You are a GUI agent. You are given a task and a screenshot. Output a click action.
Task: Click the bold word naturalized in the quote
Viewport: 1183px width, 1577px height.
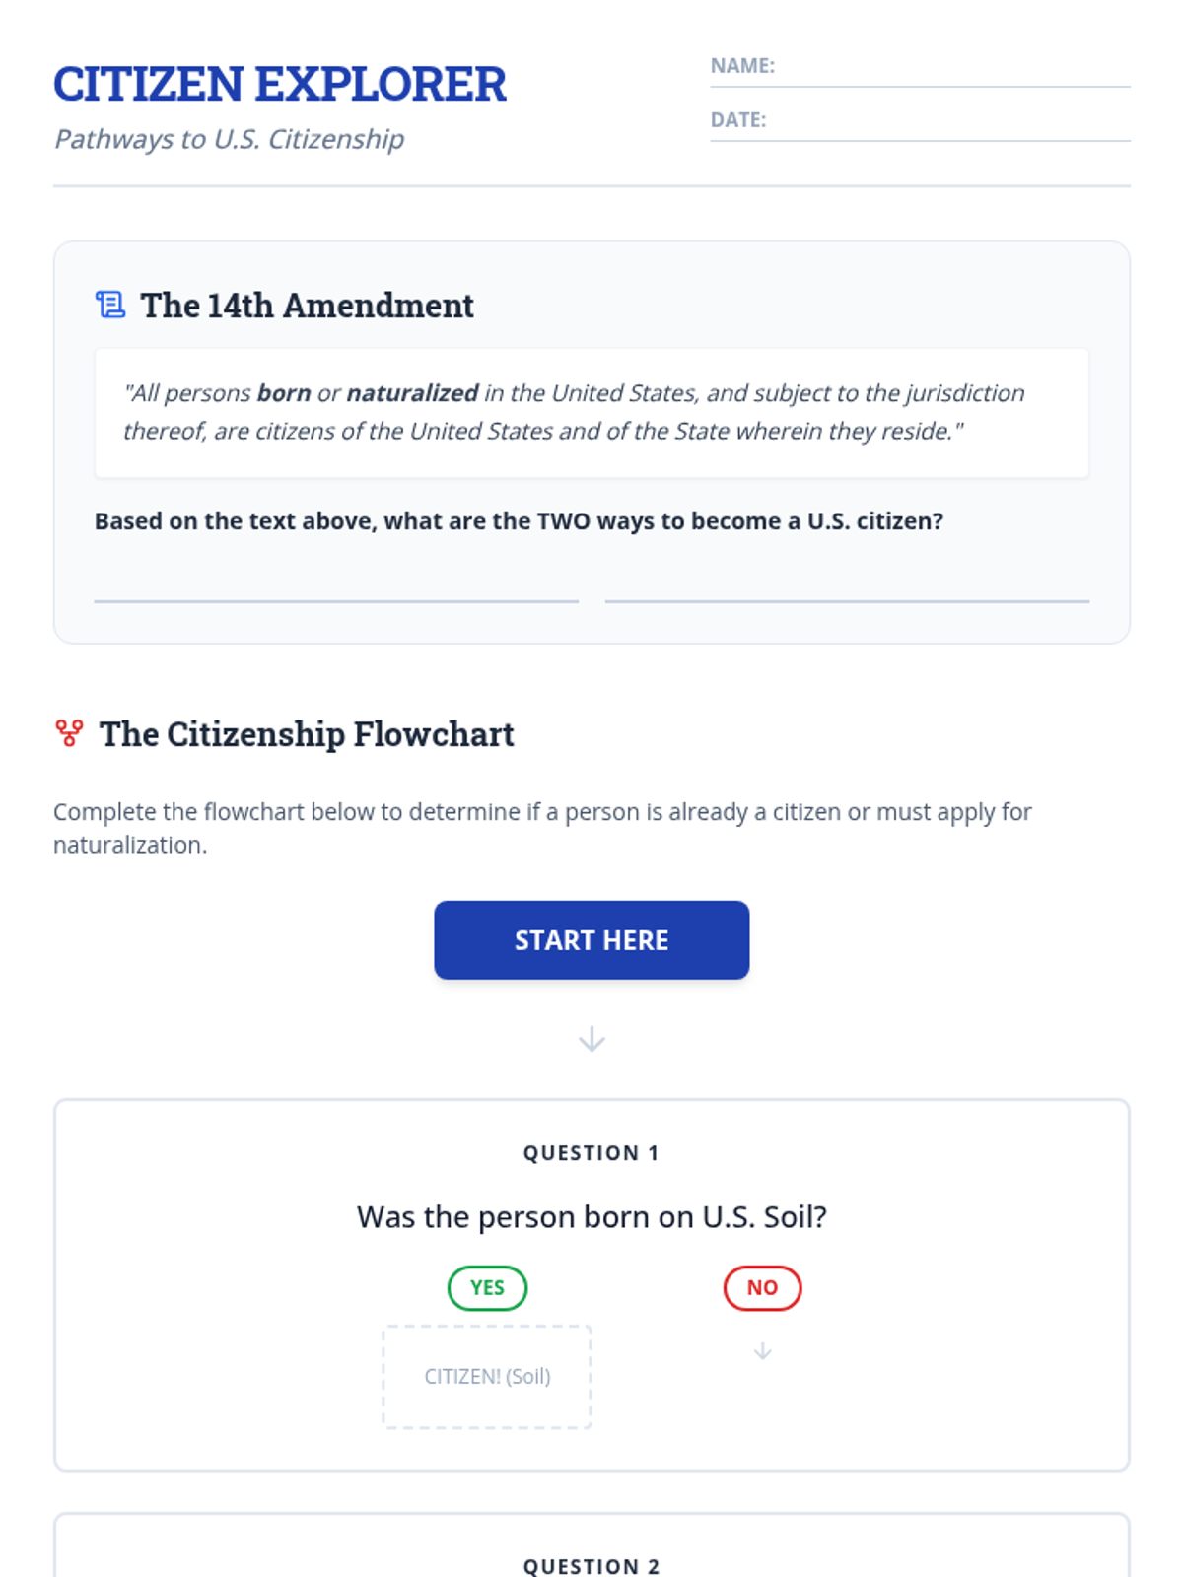click(x=413, y=393)
